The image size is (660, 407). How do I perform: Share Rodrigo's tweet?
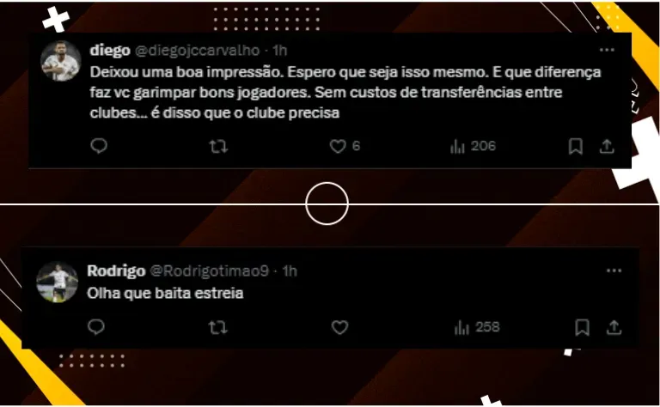coord(614,327)
